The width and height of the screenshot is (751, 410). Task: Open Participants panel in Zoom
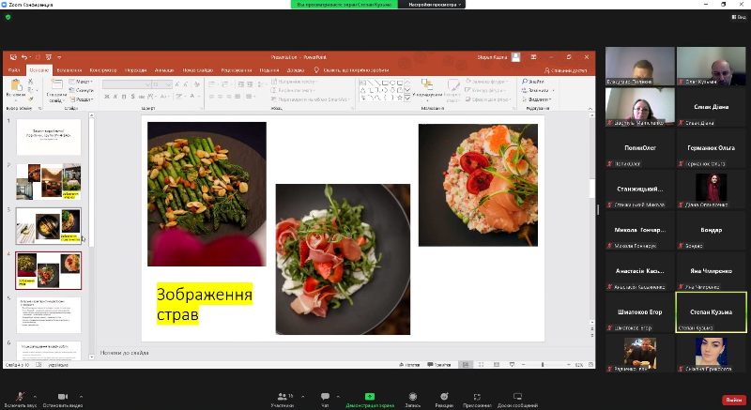tap(282, 397)
